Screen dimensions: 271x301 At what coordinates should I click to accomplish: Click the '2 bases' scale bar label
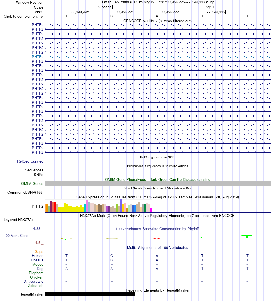tap(105, 7)
